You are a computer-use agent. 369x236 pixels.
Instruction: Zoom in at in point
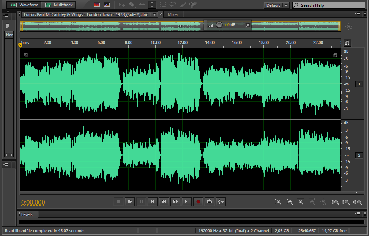pyautogui.click(x=334, y=202)
